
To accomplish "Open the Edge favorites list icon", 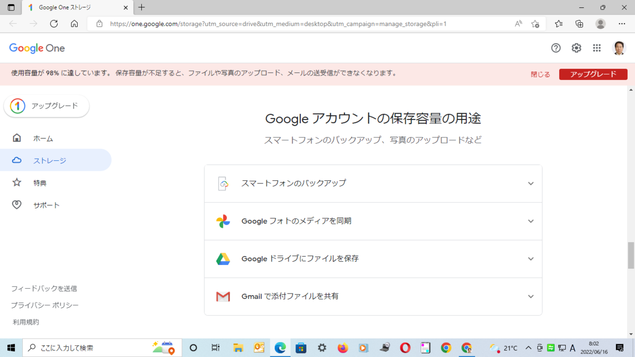I will [559, 24].
